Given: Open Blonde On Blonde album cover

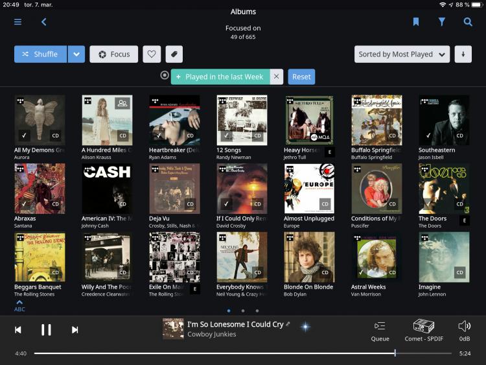Looking at the screenshot, I should click(x=309, y=257).
